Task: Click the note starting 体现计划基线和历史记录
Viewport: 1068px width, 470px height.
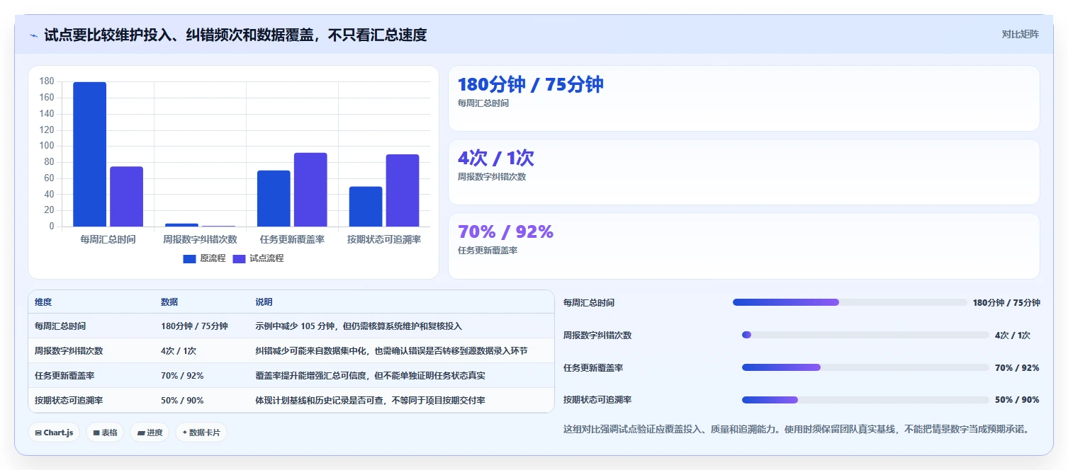Action: tap(370, 400)
